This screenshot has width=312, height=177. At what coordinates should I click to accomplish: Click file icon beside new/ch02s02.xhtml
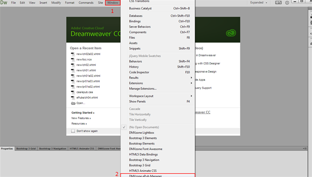click(x=73, y=54)
